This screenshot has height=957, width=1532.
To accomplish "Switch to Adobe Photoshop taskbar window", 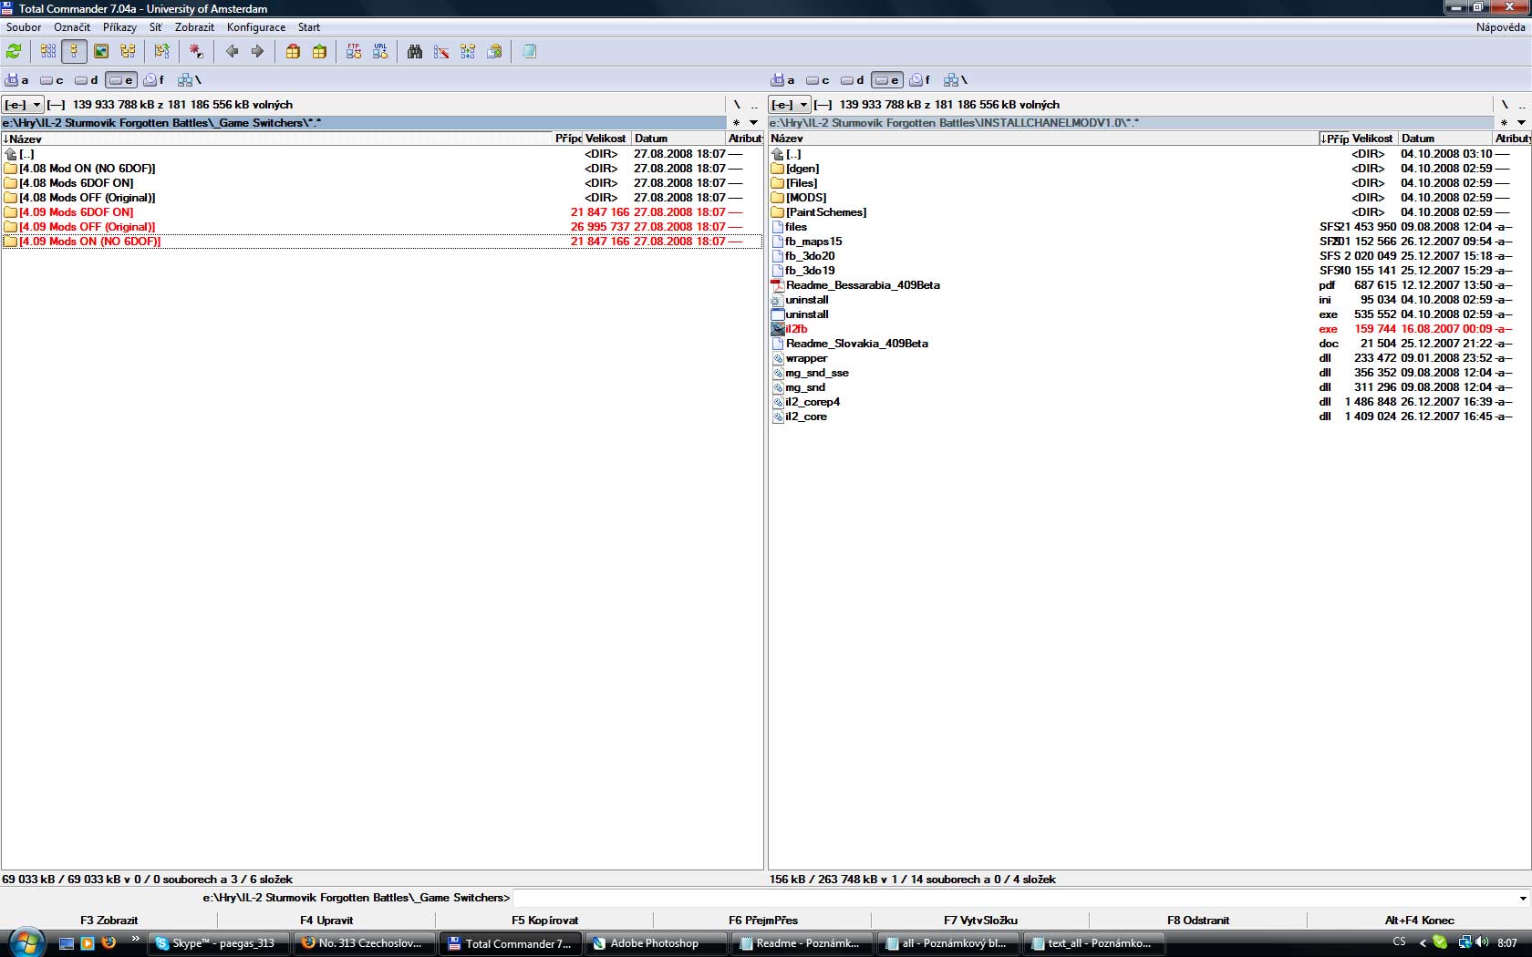I will tap(656, 943).
